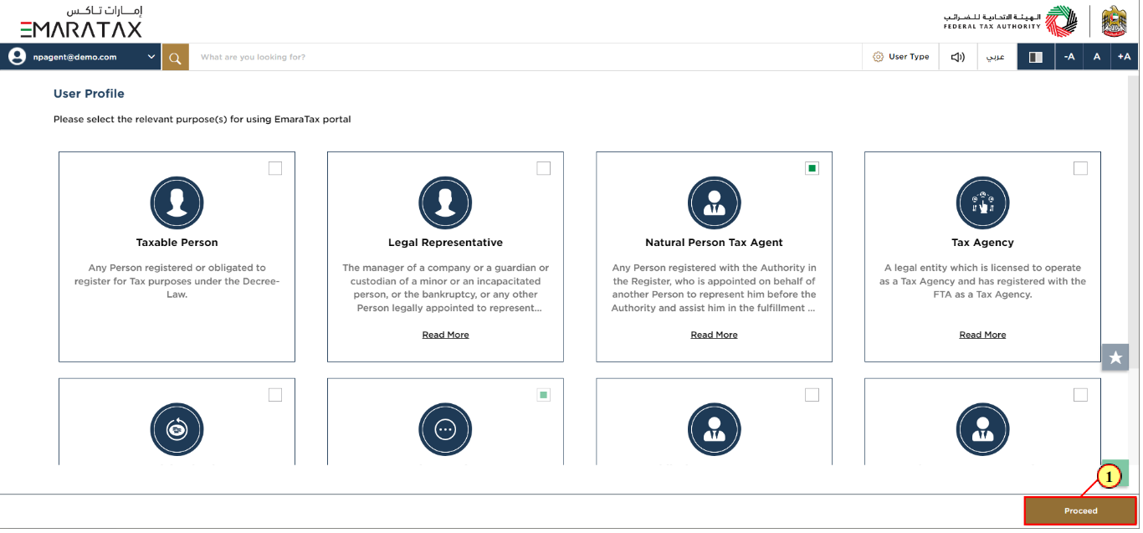Click the user avatar icon beside npagent@demo.com
The width and height of the screenshot is (1143, 533).
(17, 57)
